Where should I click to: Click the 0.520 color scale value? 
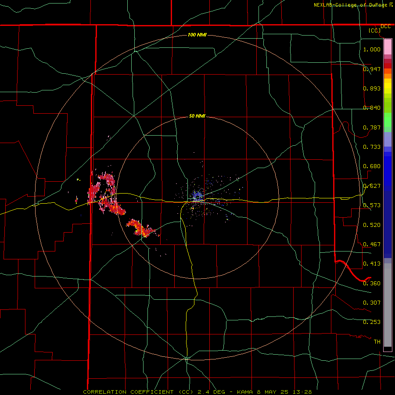(372, 225)
